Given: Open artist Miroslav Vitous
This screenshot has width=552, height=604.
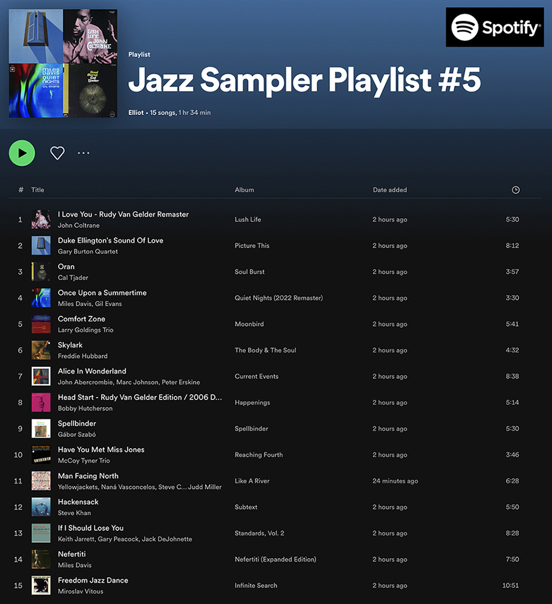Looking at the screenshot, I should tap(81, 591).
